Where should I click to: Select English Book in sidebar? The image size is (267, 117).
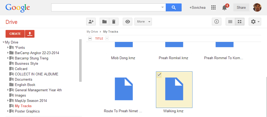[25, 85]
